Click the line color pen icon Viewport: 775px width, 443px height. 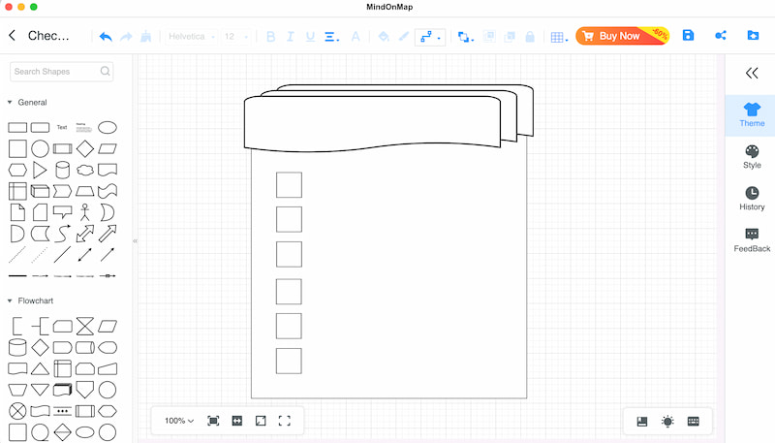(404, 37)
